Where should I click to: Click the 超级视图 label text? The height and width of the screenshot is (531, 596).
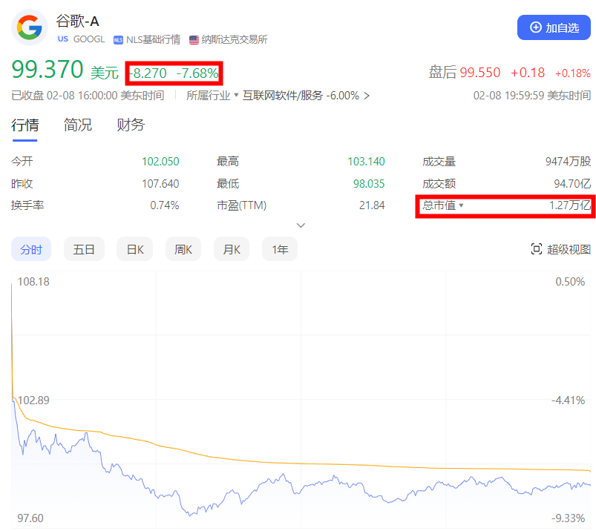pyautogui.click(x=569, y=249)
